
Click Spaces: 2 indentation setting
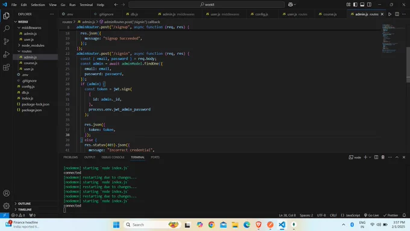[306, 215]
